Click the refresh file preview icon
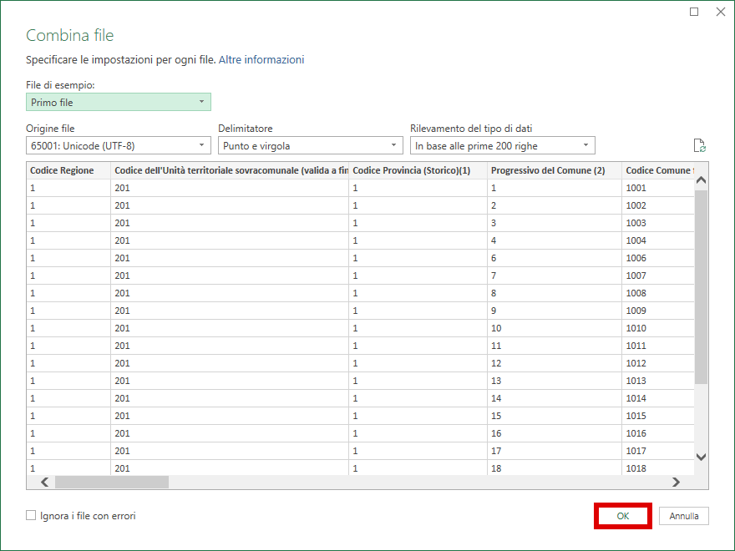735x551 pixels. 700,144
